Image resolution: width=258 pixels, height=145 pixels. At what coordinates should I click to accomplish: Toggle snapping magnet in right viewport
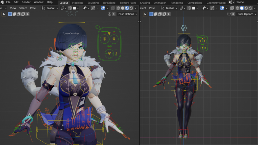pos(189,8)
